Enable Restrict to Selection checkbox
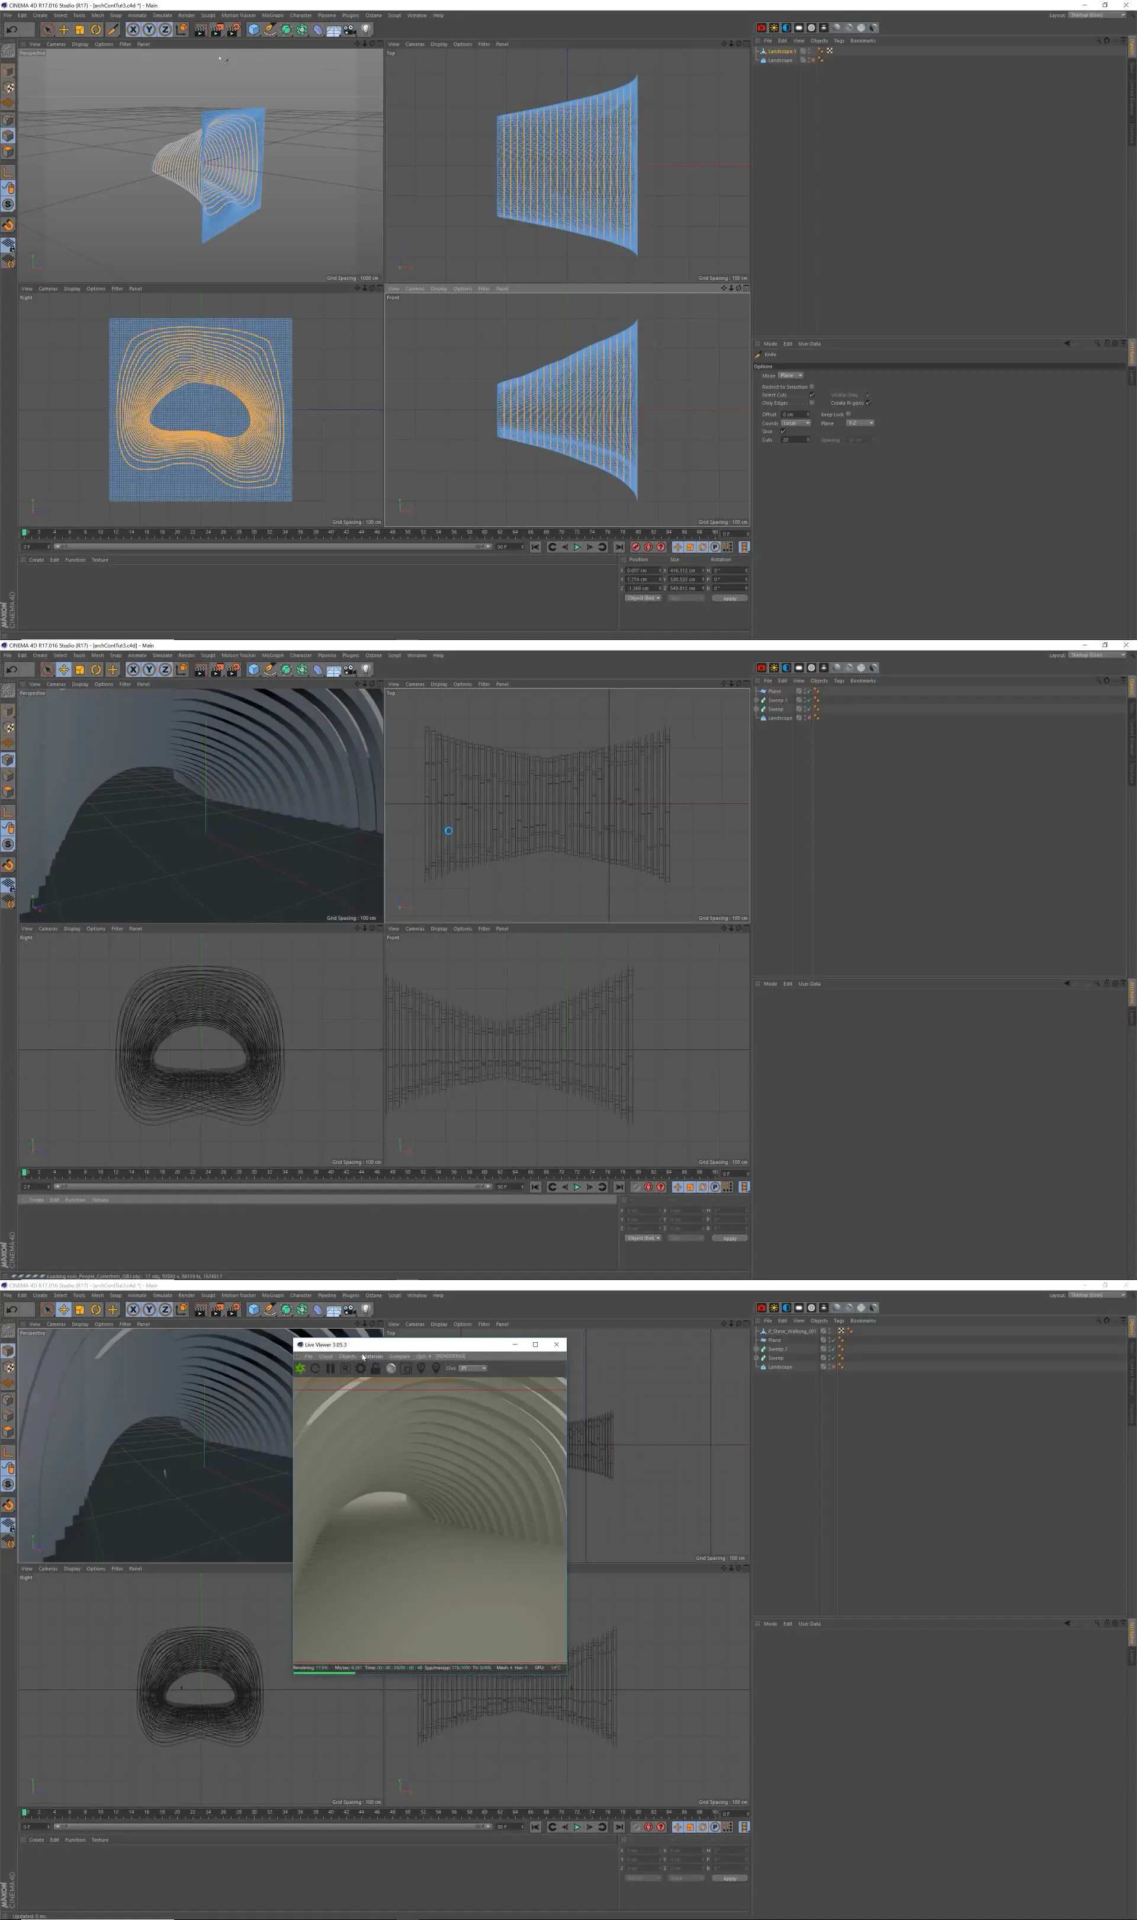This screenshot has width=1137, height=1920. pyautogui.click(x=812, y=386)
